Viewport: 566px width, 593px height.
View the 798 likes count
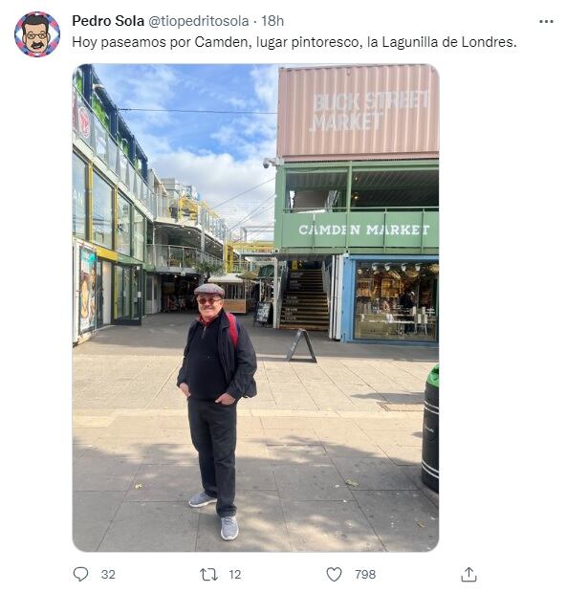point(365,575)
